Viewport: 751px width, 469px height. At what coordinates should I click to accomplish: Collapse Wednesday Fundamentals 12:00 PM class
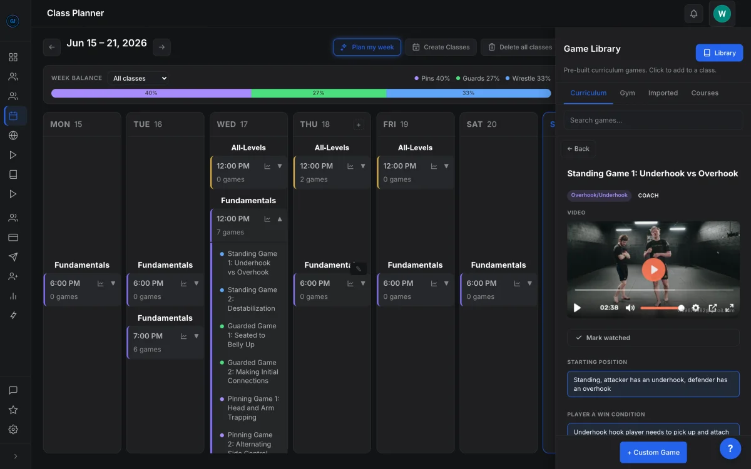coord(280,219)
